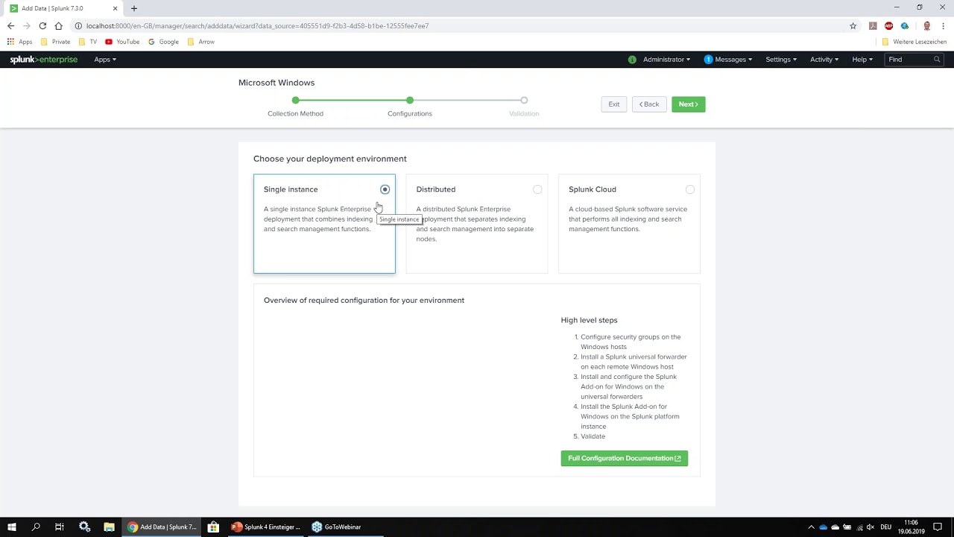Close the Add Data browser tab

(x=115, y=8)
